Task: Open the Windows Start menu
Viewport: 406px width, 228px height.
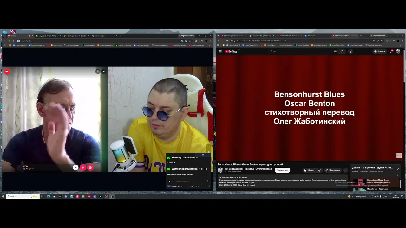Action: [x=3, y=196]
